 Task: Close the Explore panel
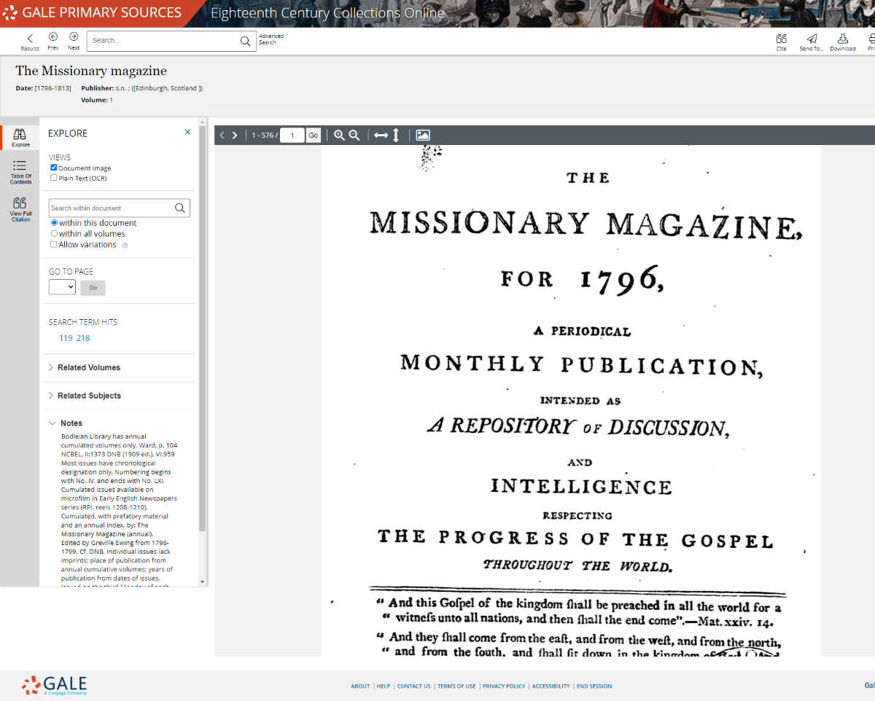click(187, 132)
